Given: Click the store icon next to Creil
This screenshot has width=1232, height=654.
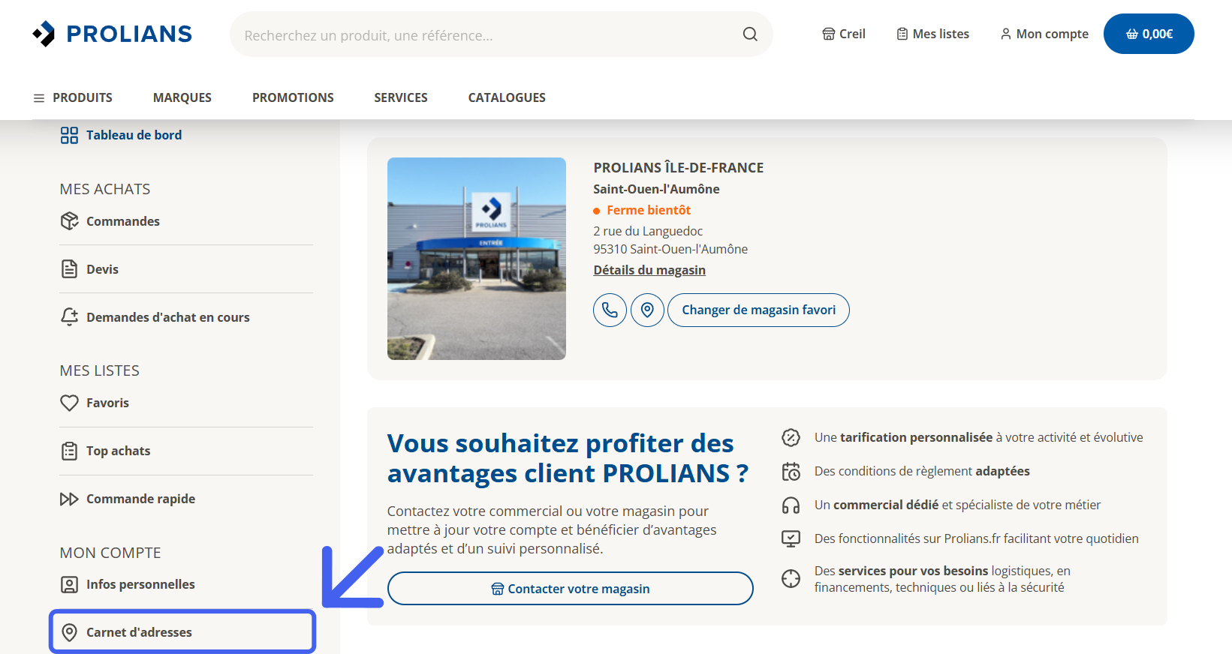Looking at the screenshot, I should point(828,34).
